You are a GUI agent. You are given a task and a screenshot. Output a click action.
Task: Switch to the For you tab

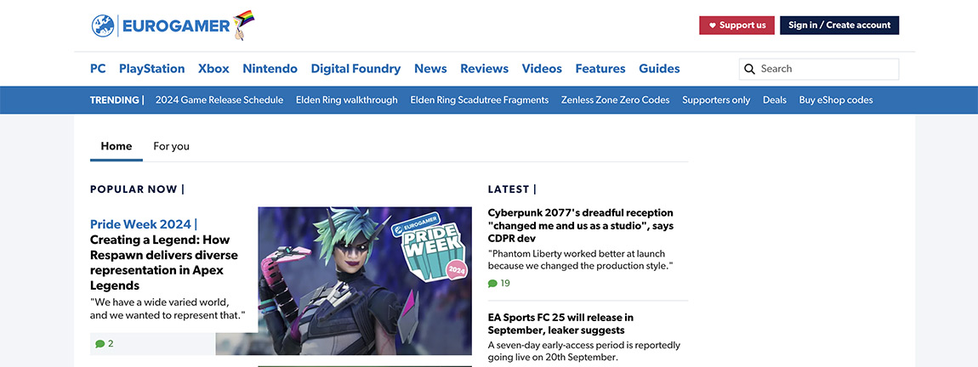pos(172,146)
